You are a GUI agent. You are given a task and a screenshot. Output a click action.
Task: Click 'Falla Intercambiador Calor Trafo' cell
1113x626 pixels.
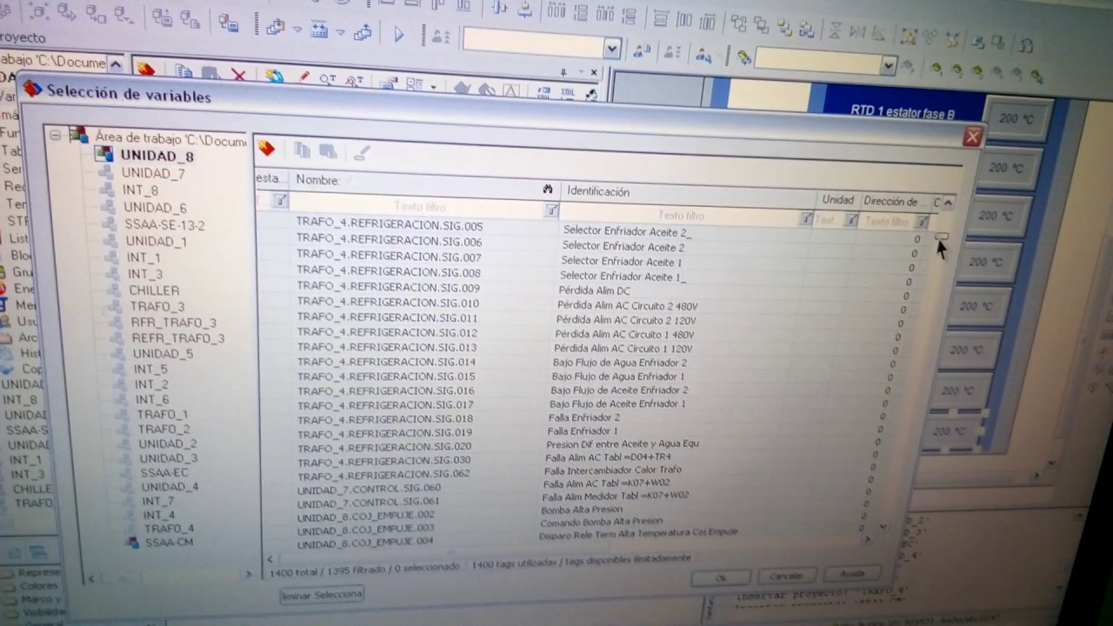click(613, 469)
